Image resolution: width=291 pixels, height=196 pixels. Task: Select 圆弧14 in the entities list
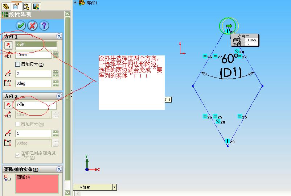point(23,178)
